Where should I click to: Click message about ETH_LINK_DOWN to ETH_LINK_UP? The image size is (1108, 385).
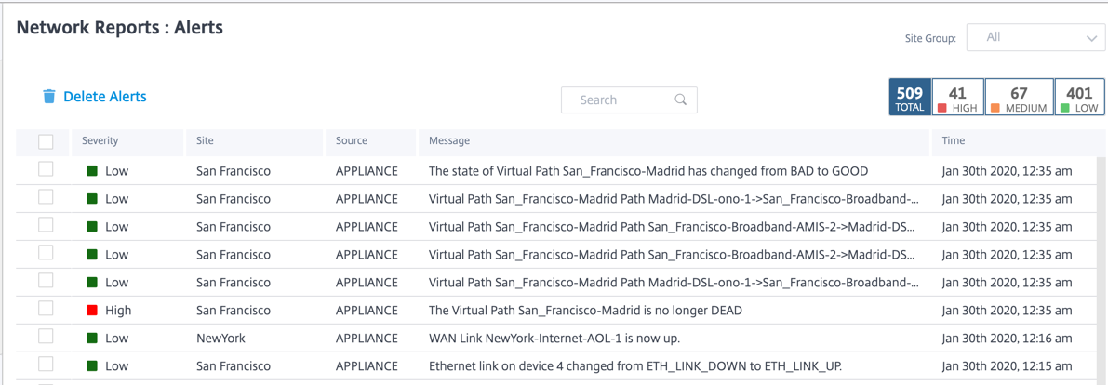click(636, 365)
